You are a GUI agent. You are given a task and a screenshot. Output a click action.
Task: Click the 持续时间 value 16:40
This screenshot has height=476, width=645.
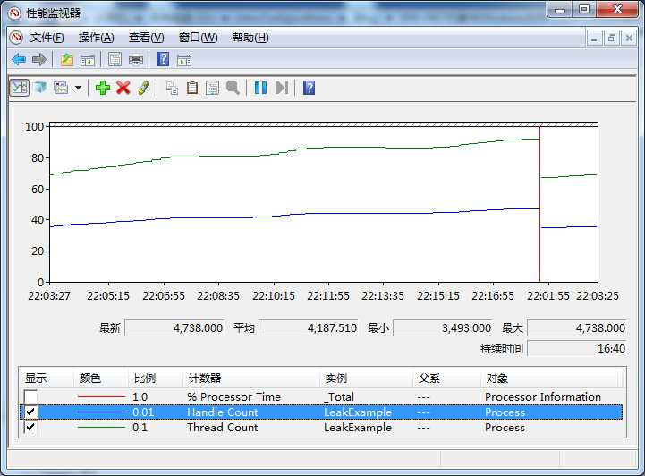point(577,348)
